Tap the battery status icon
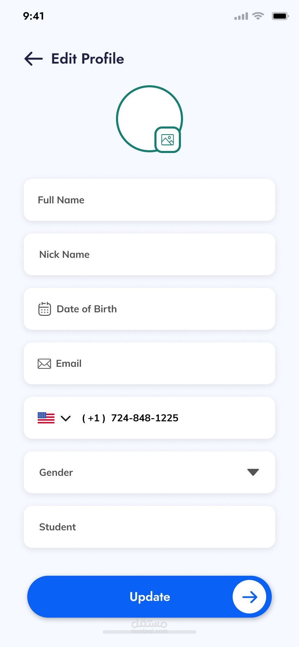Image resolution: width=299 pixels, height=647 pixels. pyautogui.click(x=280, y=16)
